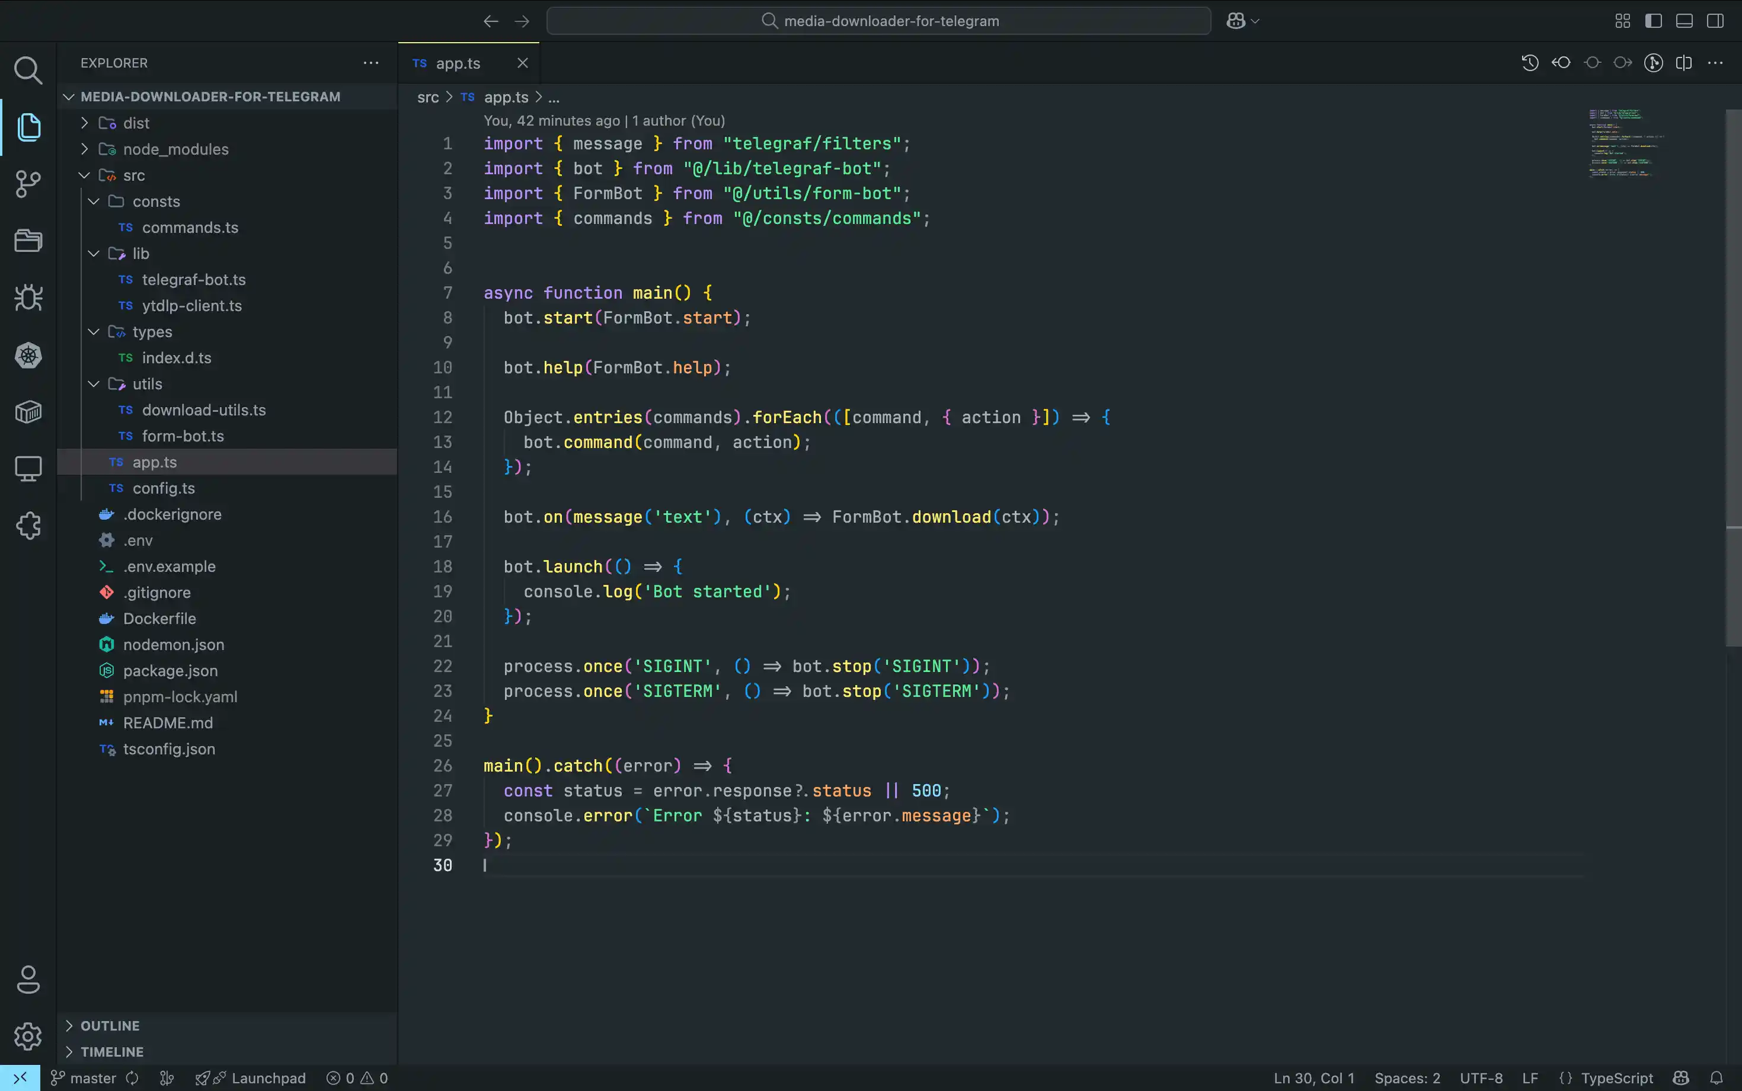The image size is (1742, 1091).
Task: Split the editor right
Action: pyautogui.click(x=1685, y=63)
